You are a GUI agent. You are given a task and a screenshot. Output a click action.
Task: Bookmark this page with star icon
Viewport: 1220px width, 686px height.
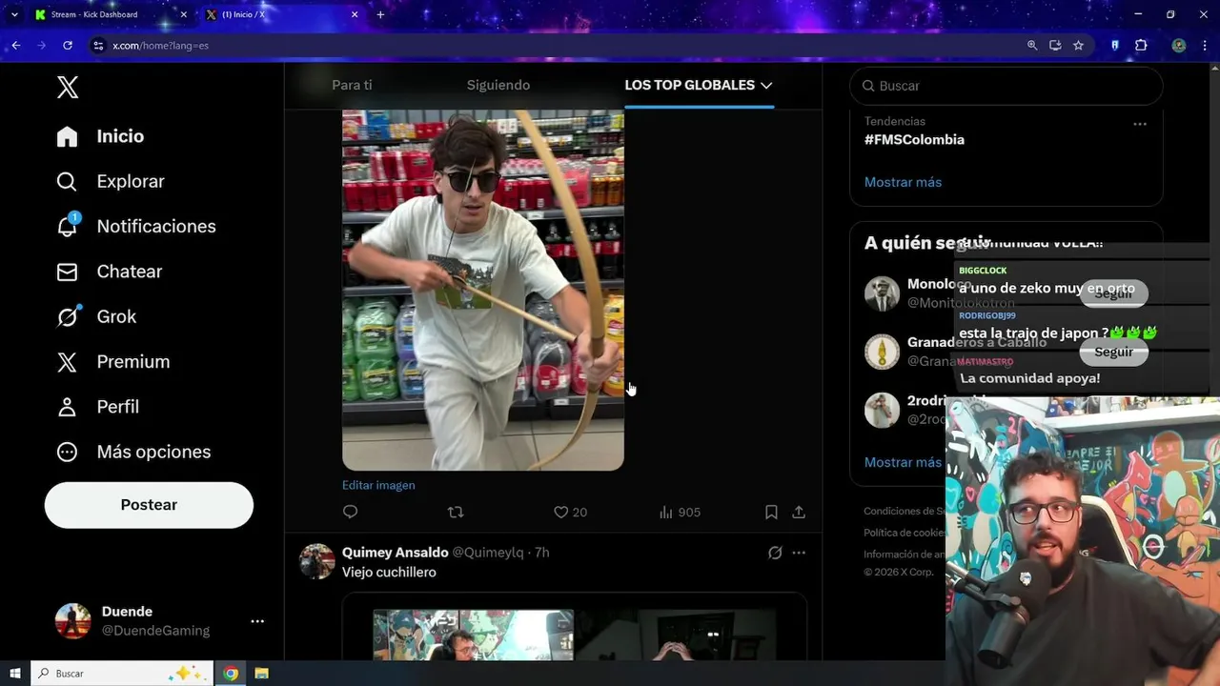click(x=1078, y=45)
